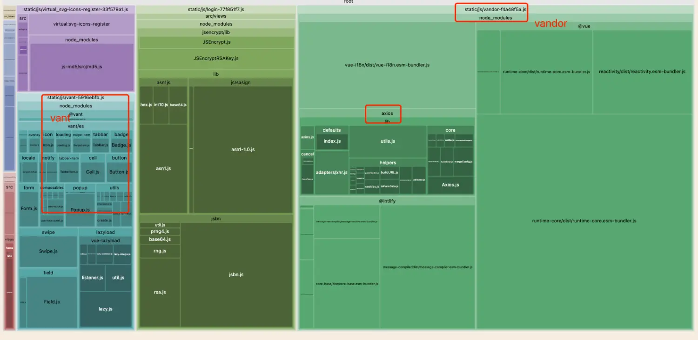Screen dimensions: 698x340
Task: Select the JSEncrypt.js module block
Action: (216, 42)
